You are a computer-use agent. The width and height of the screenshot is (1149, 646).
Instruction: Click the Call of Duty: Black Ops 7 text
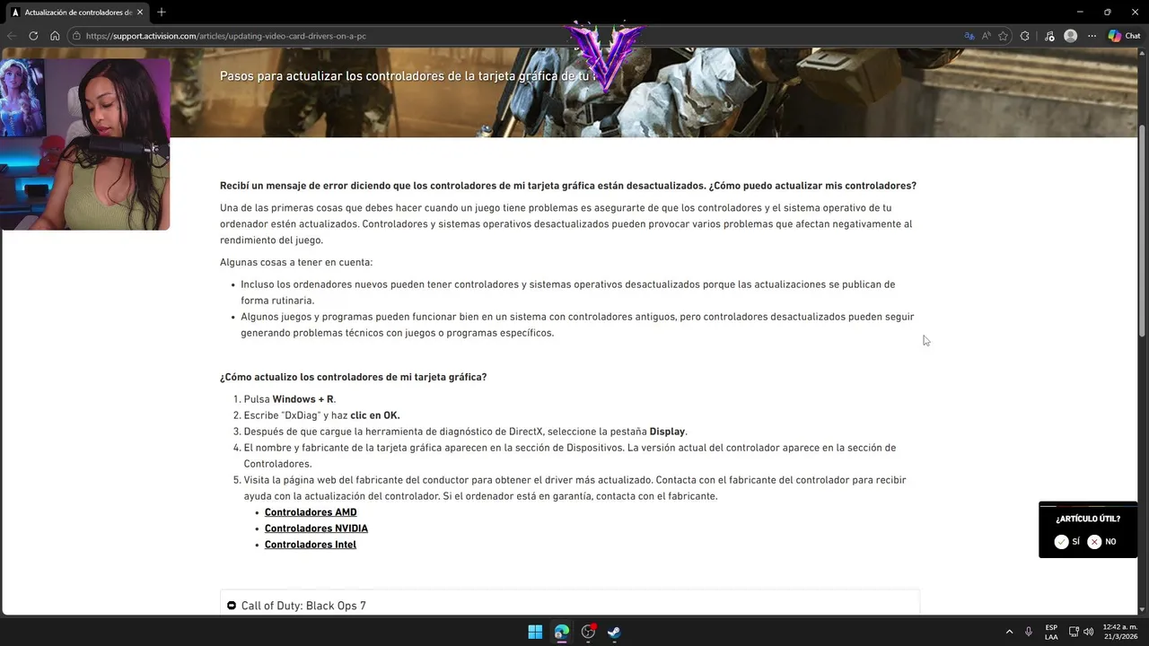coord(303,606)
